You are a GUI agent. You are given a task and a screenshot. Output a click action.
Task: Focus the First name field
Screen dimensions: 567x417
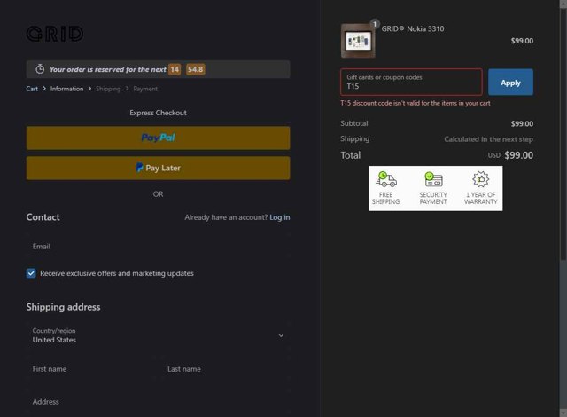[x=91, y=369]
